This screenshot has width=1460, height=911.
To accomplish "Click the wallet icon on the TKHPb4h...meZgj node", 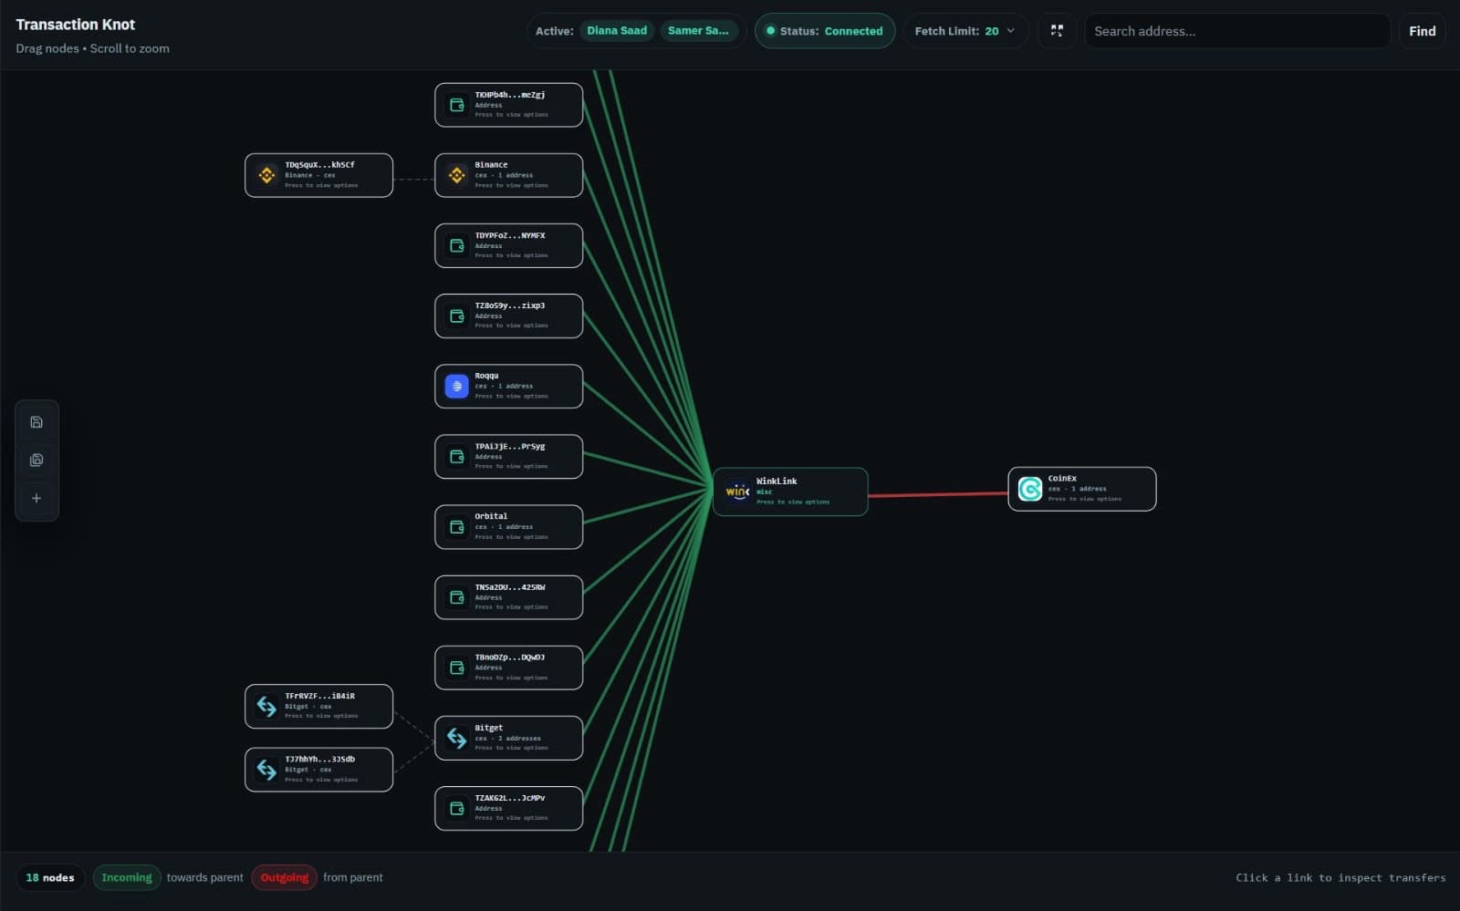I will 457,105.
